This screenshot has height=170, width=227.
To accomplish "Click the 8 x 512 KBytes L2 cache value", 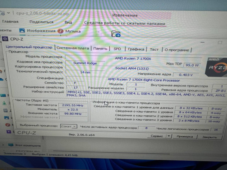I will 190,116.
